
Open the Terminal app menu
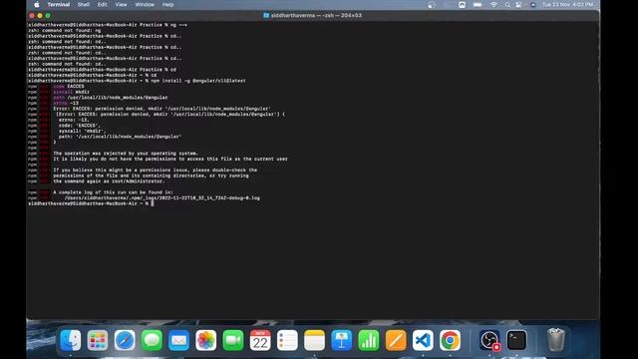pyautogui.click(x=59, y=5)
